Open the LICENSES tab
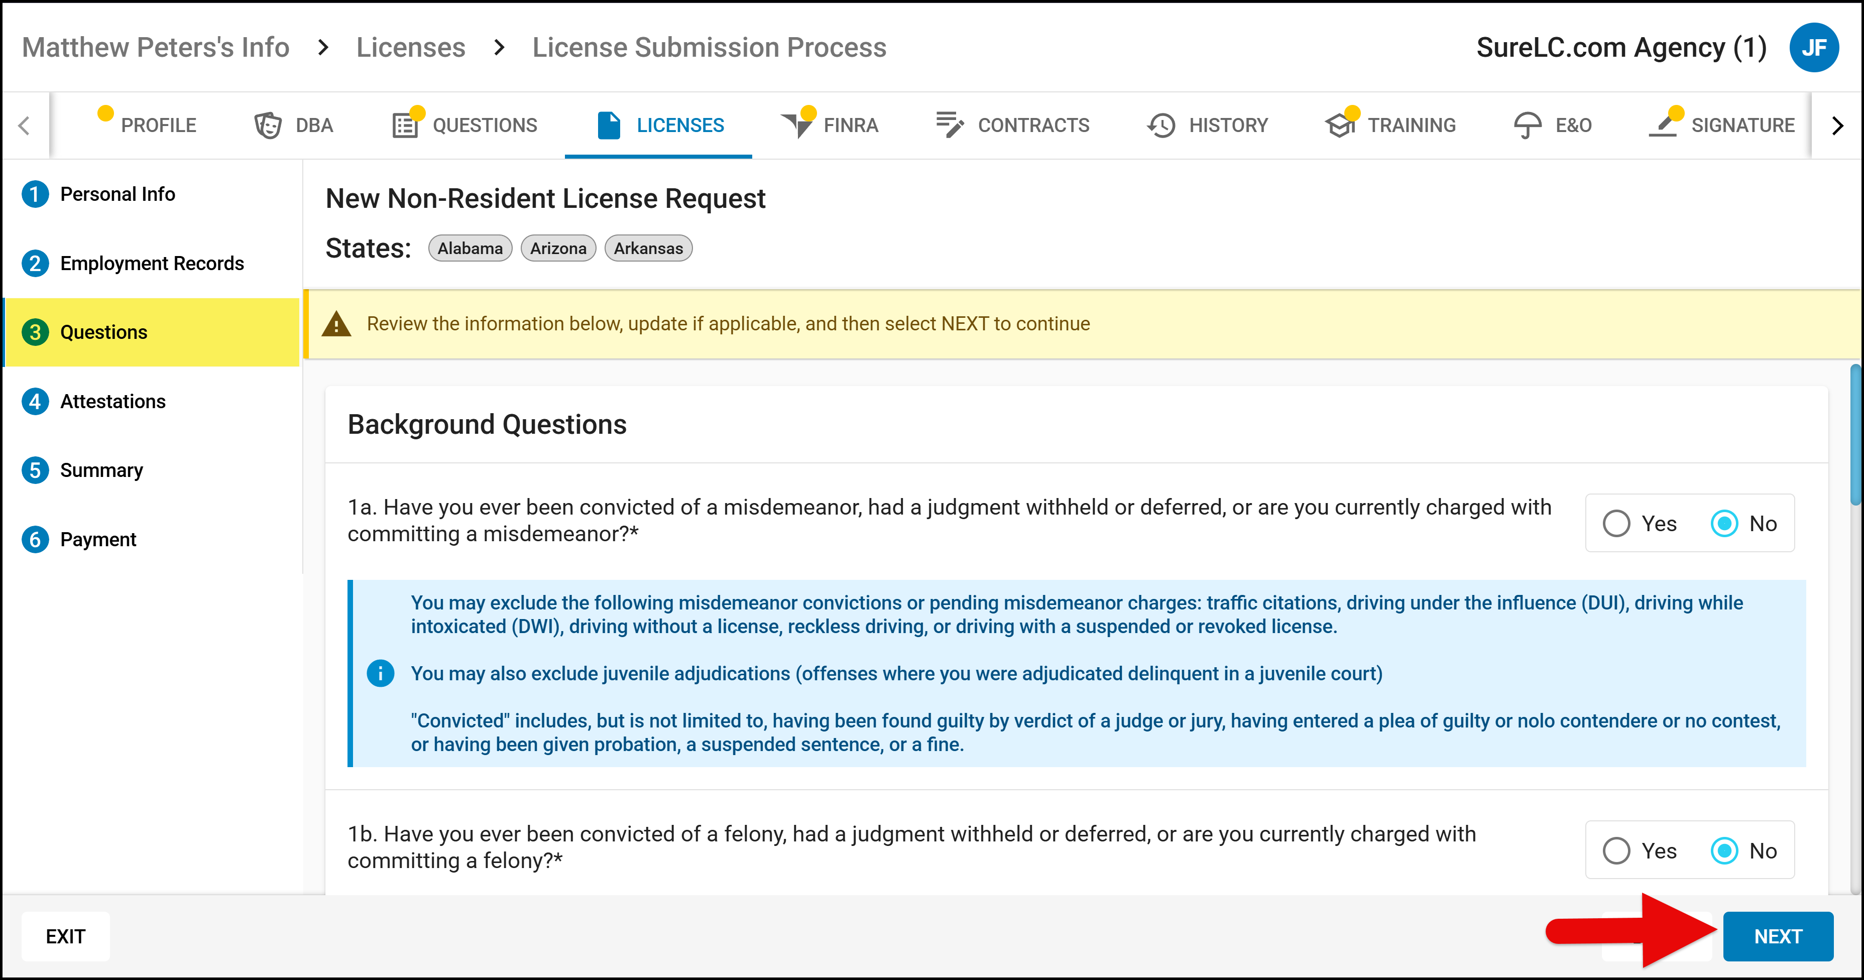 [x=659, y=125]
